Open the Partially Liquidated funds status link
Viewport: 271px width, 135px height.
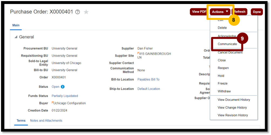coord(65,96)
